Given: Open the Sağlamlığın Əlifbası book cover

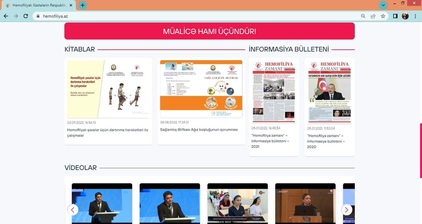Looking at the screenshot, I should (x=201, y=89).
